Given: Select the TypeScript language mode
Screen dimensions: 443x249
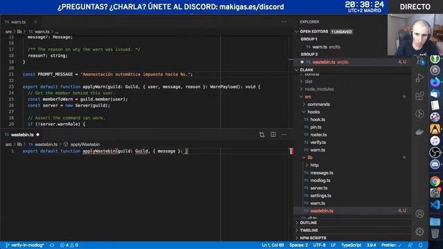Looking at the screenshot, I should (x=351, y=246).
